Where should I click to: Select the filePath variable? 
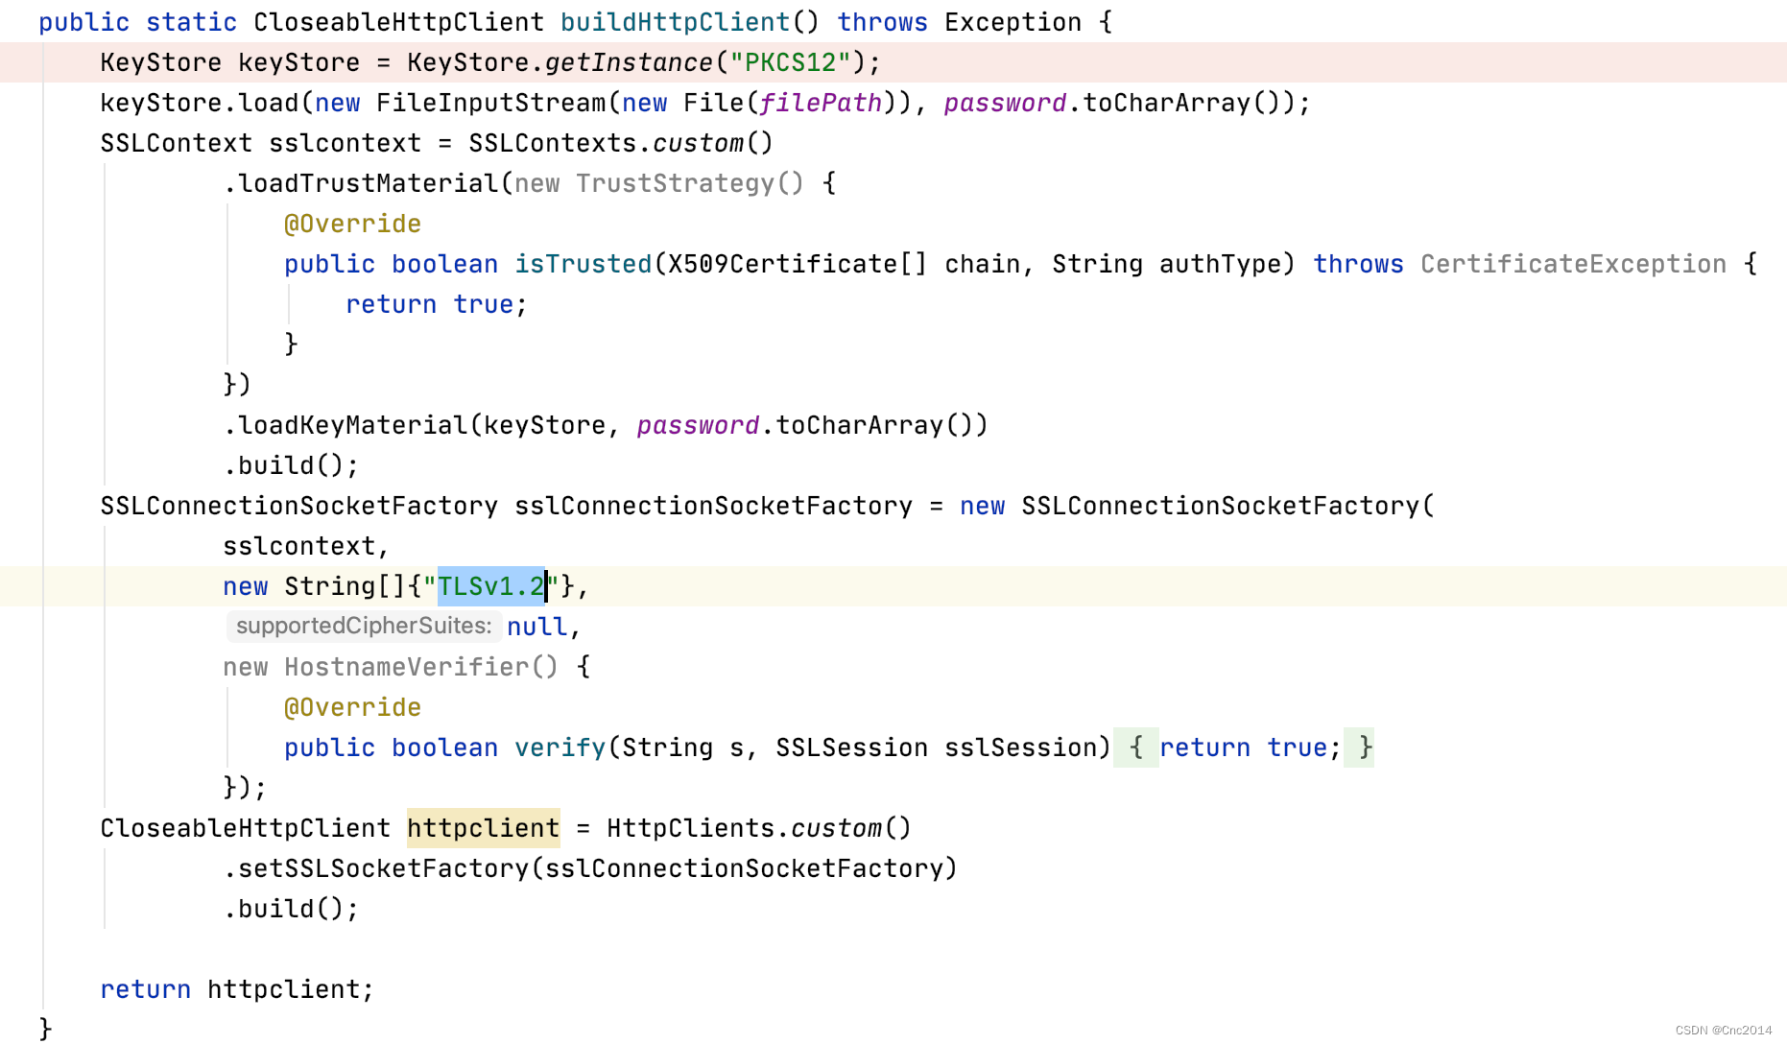click(821, 103)
